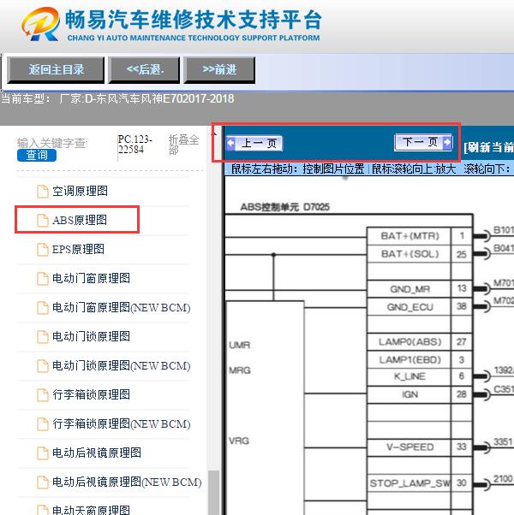
Task: Click document icon beside 行李箱锁原理图
Action: click(43, 394)
